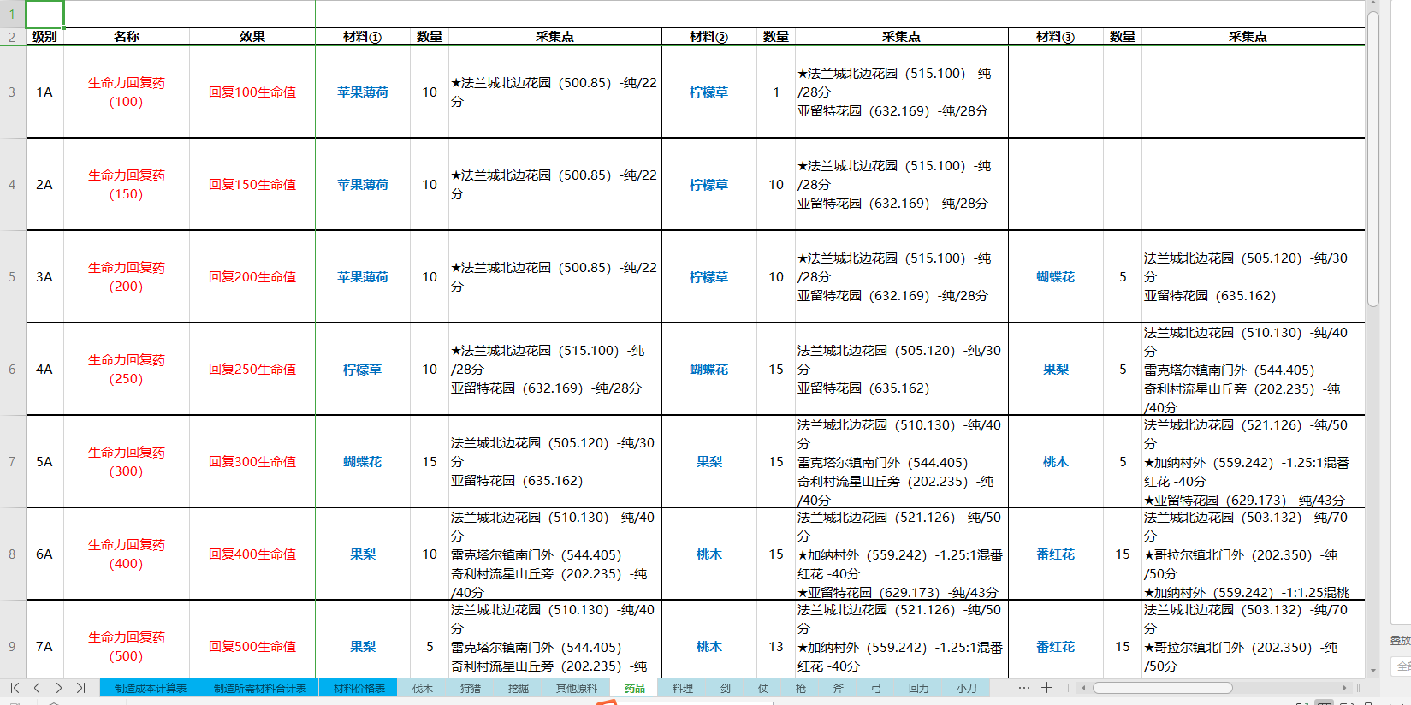Select the 材料① header cell
This screenshot has width=1411, height=705.
click(363, 37)
